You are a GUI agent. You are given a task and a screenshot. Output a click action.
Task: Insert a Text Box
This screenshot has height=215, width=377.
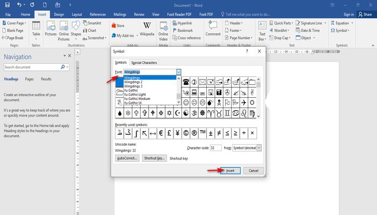click(262, 31)
